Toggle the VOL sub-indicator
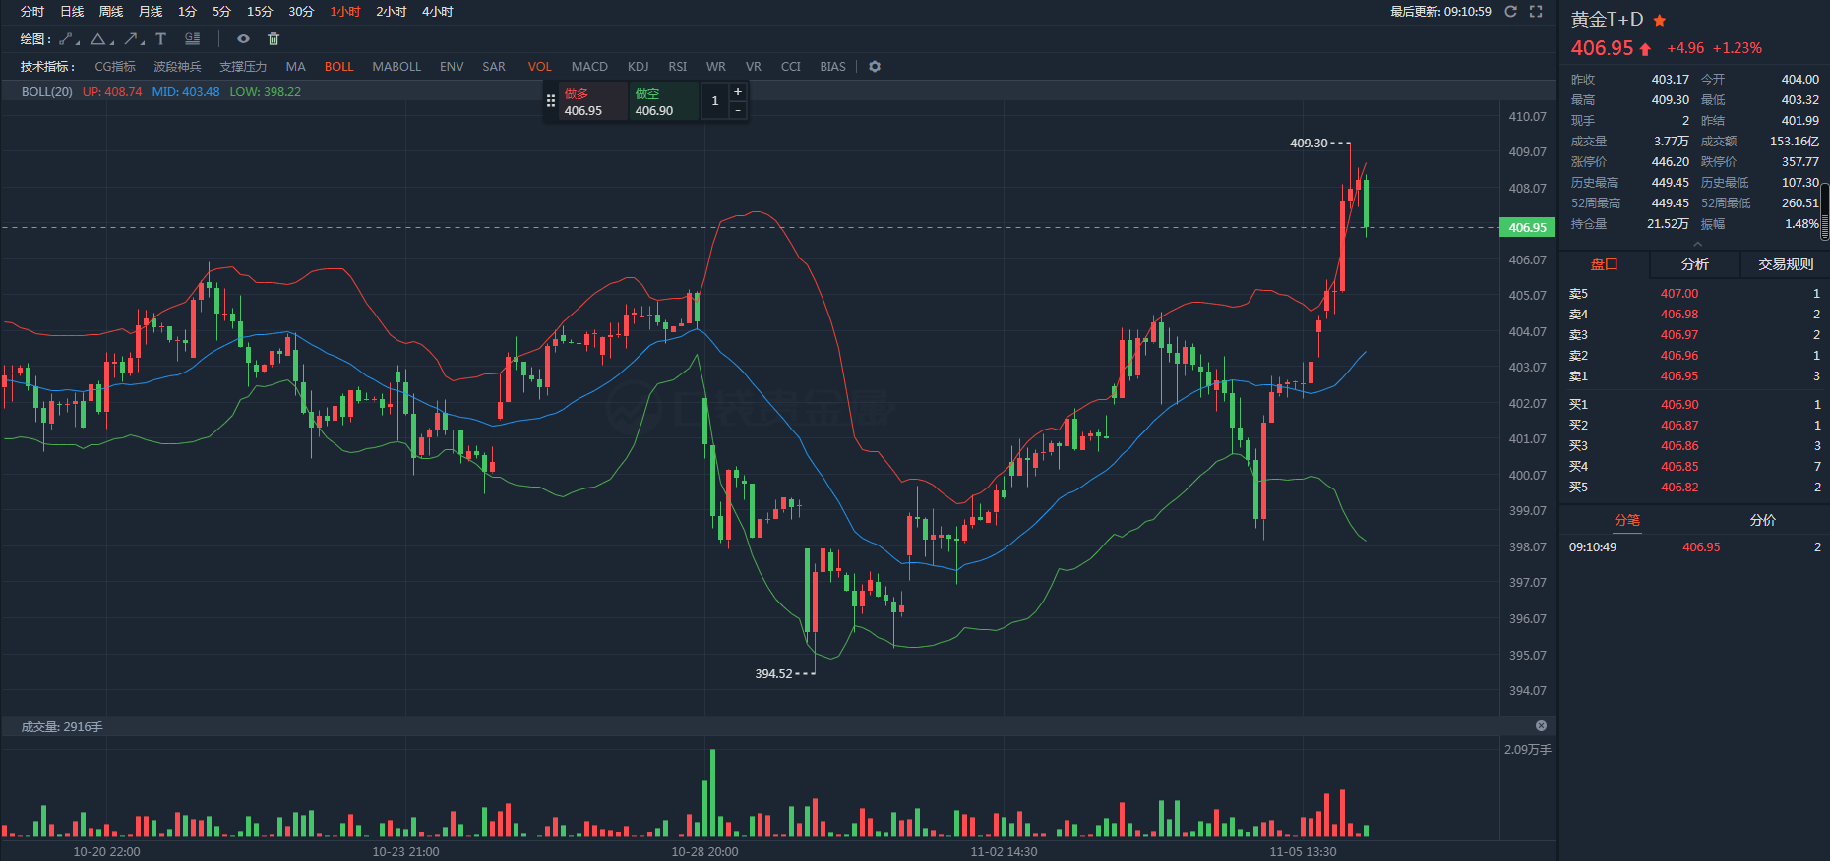The height and width of the screenshot is (861, 1830). tap(539, 67)
